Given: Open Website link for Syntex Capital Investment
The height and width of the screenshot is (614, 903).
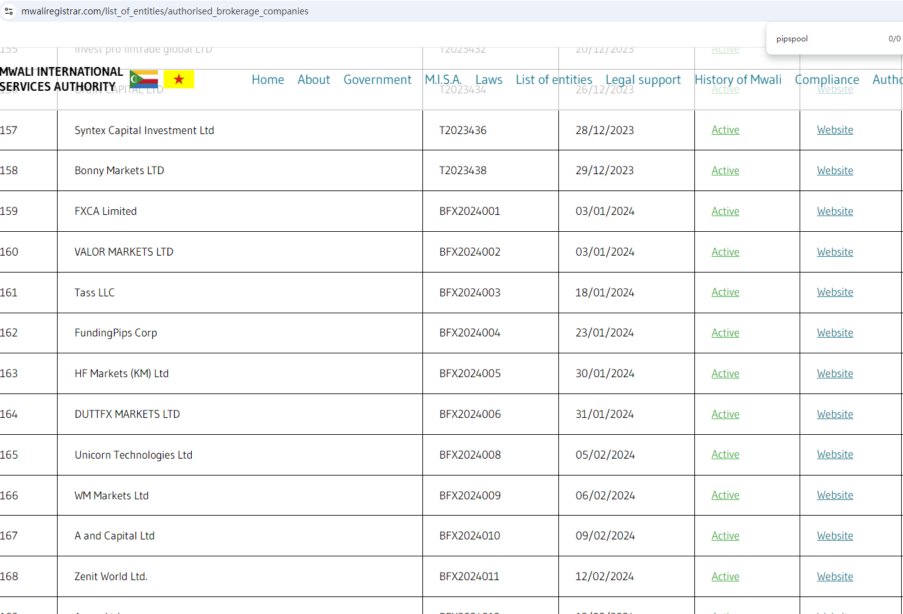Looking at the screenshot, I should click(835, 130).
